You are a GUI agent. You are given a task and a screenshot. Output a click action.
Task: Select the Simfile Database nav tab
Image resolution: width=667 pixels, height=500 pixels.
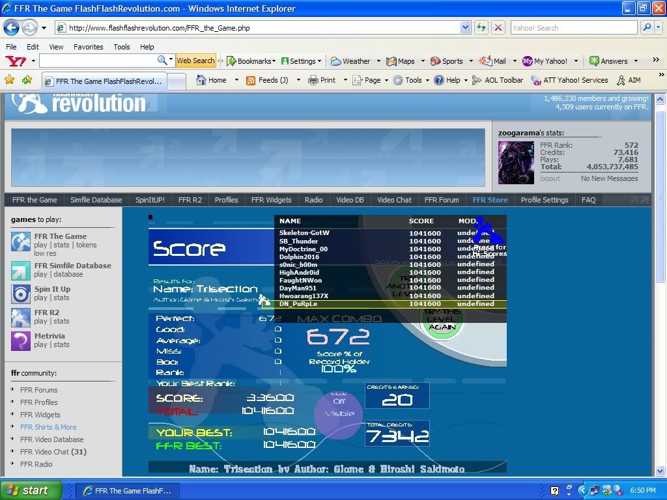[x=96, y=200]
